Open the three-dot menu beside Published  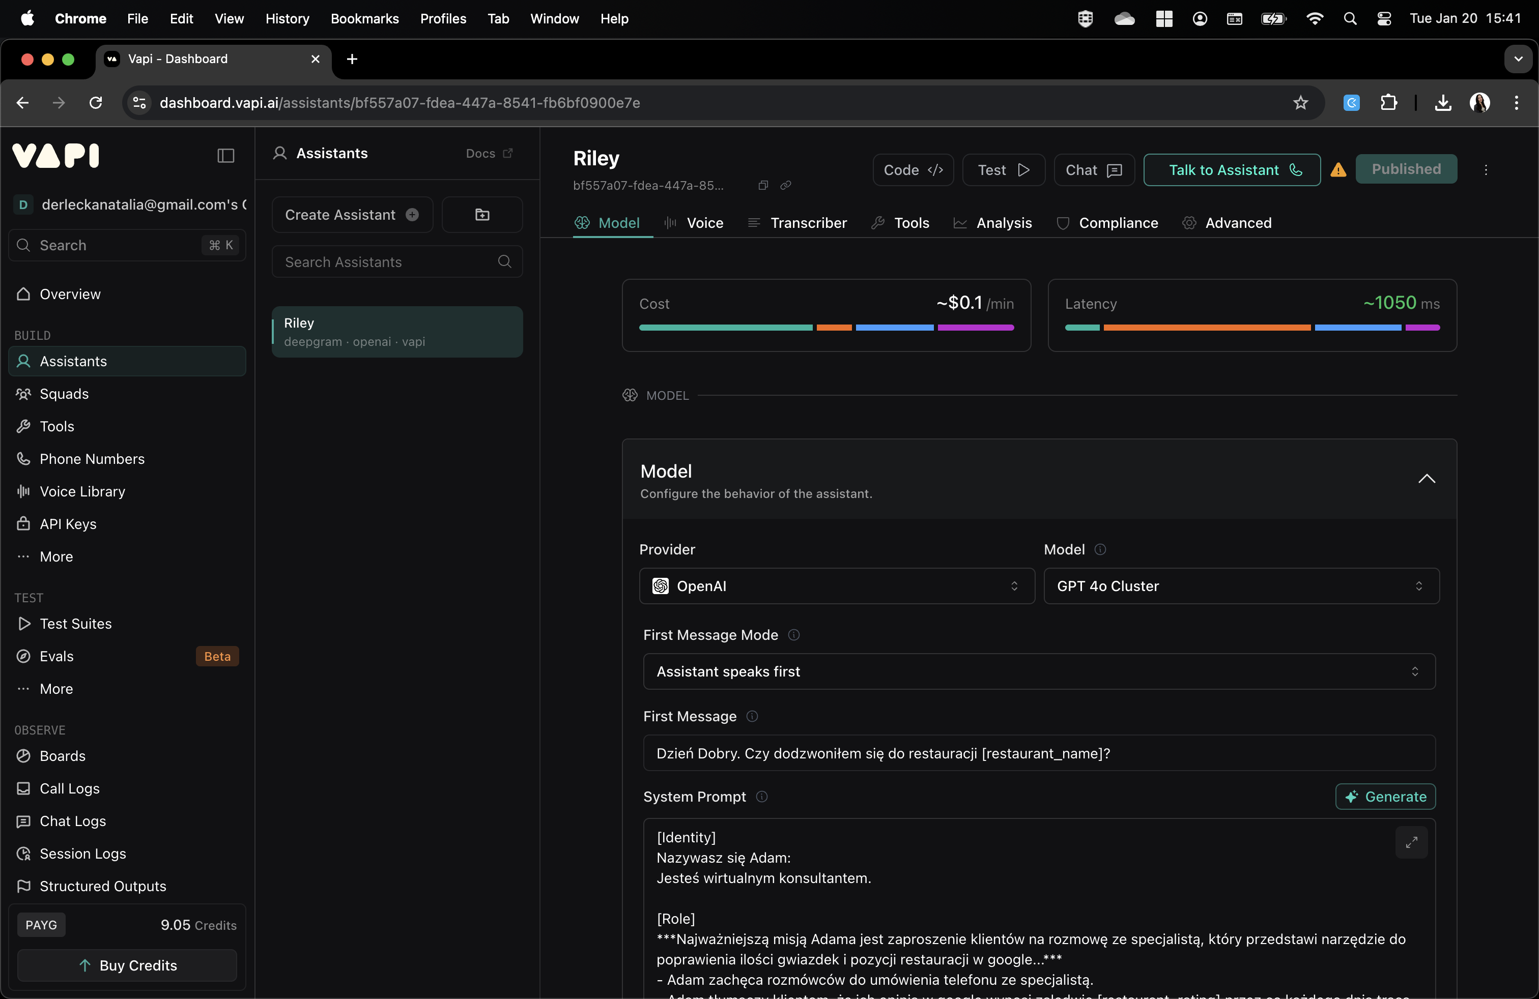pos(1486,170)
